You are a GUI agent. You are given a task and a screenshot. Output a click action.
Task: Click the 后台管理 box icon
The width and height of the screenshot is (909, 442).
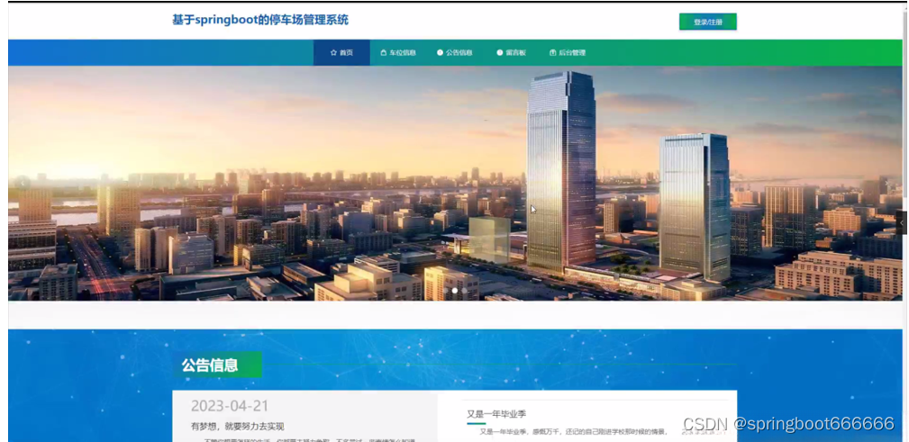click(553, 53)
